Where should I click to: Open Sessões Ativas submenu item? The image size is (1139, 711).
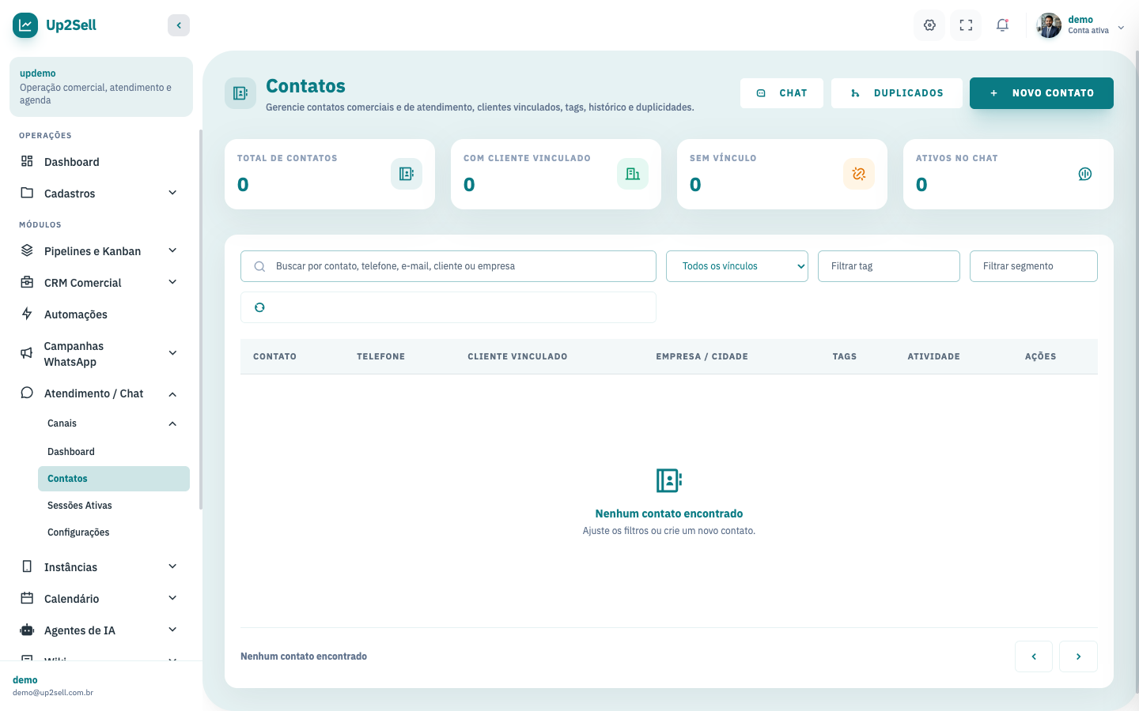114,506
